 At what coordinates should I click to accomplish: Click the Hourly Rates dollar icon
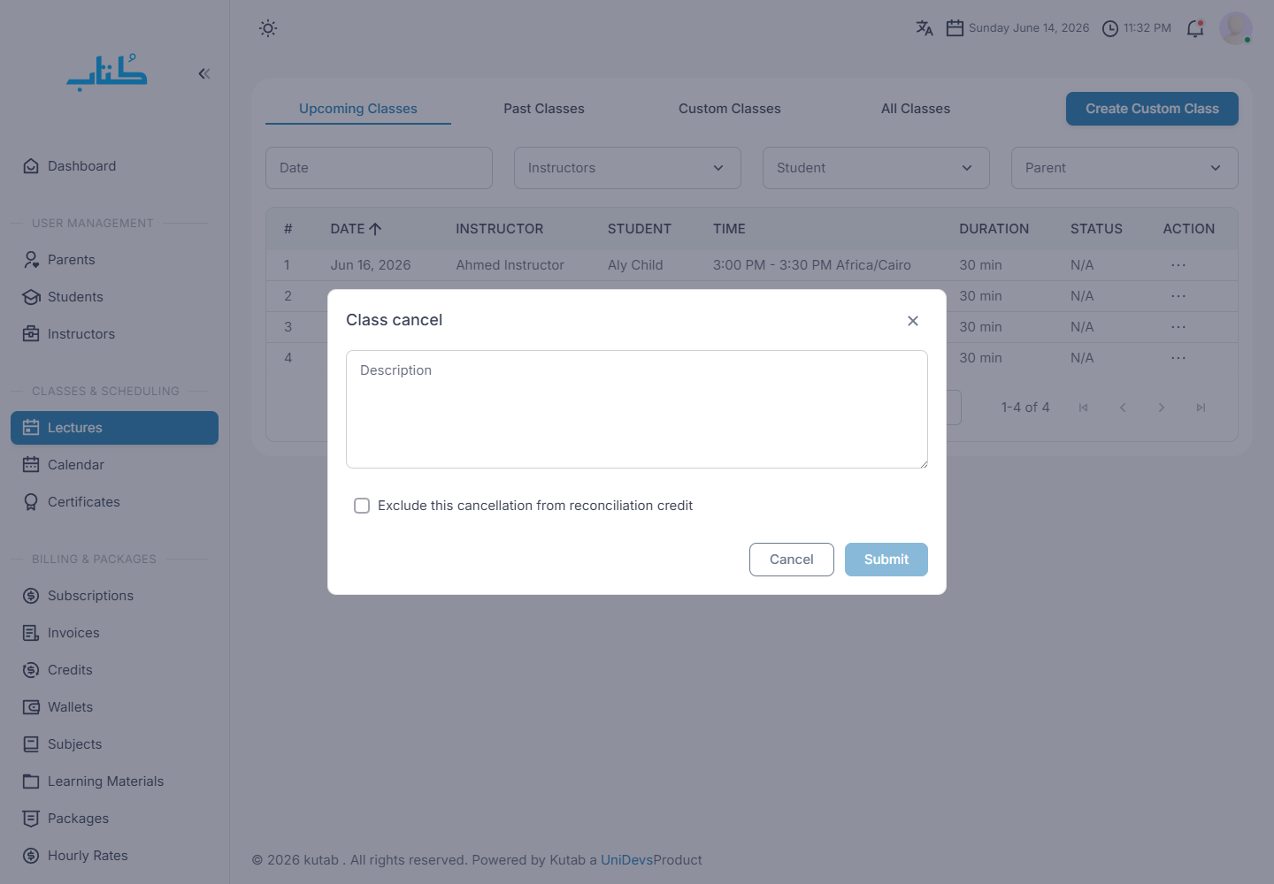tap(31, 856)
